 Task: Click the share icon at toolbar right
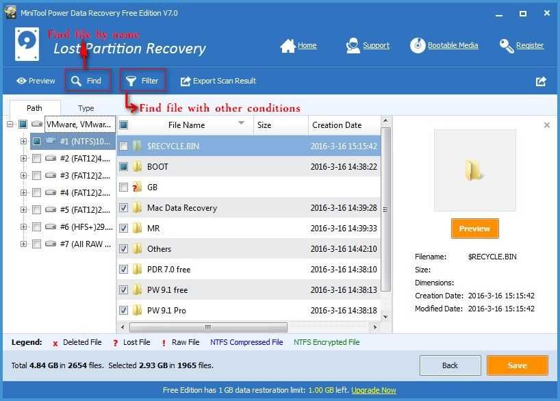point(541,81)
